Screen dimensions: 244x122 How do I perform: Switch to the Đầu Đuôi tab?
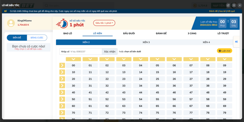click(129, 33)
